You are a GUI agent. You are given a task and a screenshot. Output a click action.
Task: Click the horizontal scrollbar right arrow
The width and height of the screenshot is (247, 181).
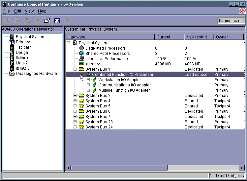(242, 168)
